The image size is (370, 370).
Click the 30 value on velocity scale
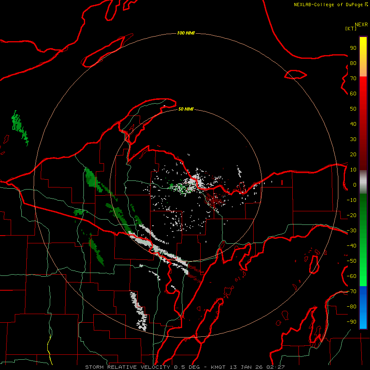[x=353, y=139]
